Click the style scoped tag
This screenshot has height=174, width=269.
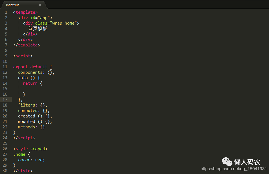(30, 149)
